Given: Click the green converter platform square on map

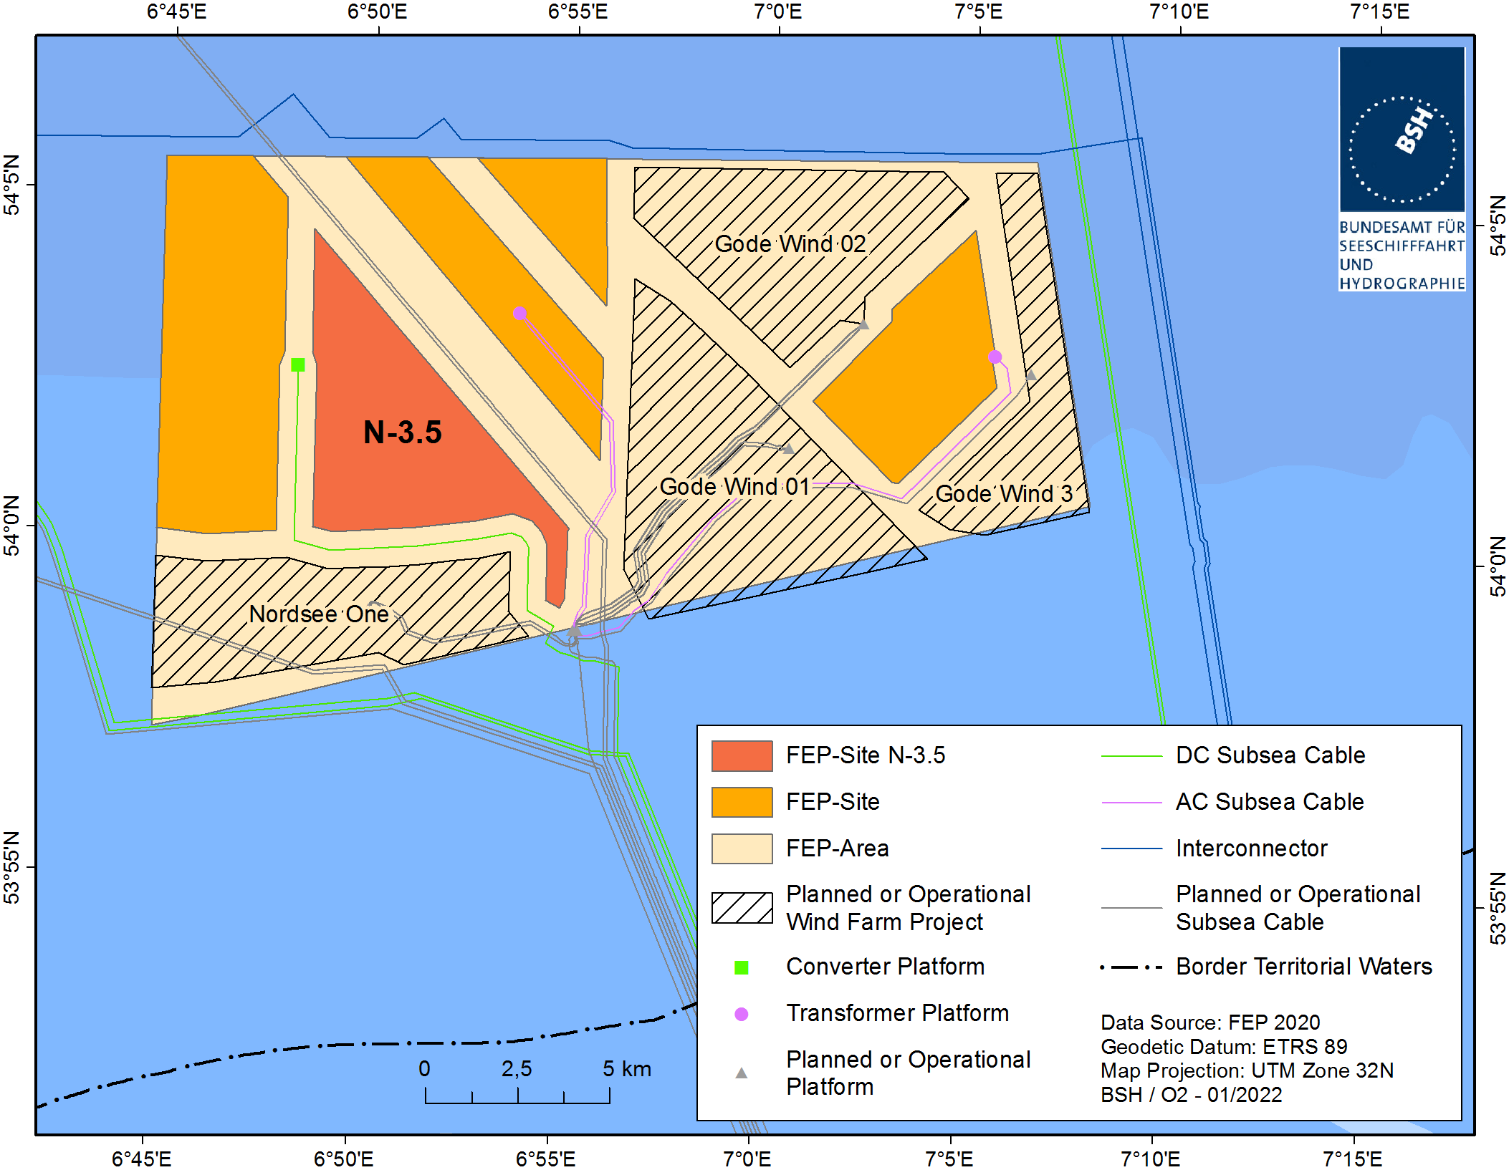Looking at the screenshot, I should pos(298,365).
